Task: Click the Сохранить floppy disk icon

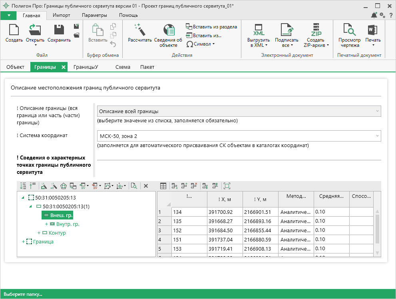Action: click(59, 30)
